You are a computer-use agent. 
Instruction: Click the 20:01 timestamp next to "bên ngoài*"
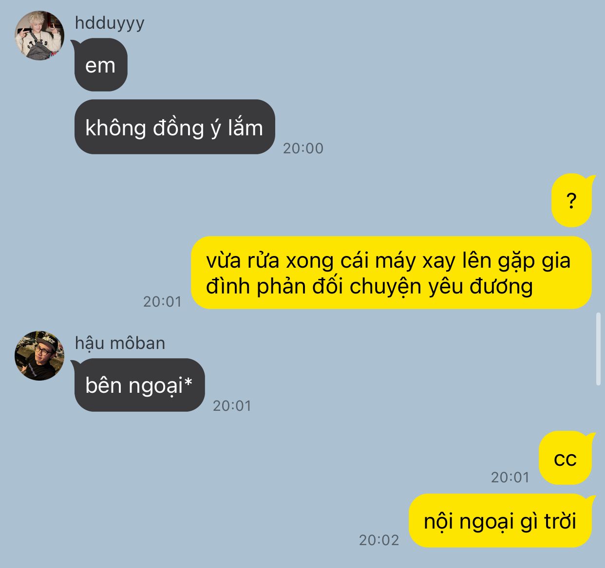click(232, 405)
